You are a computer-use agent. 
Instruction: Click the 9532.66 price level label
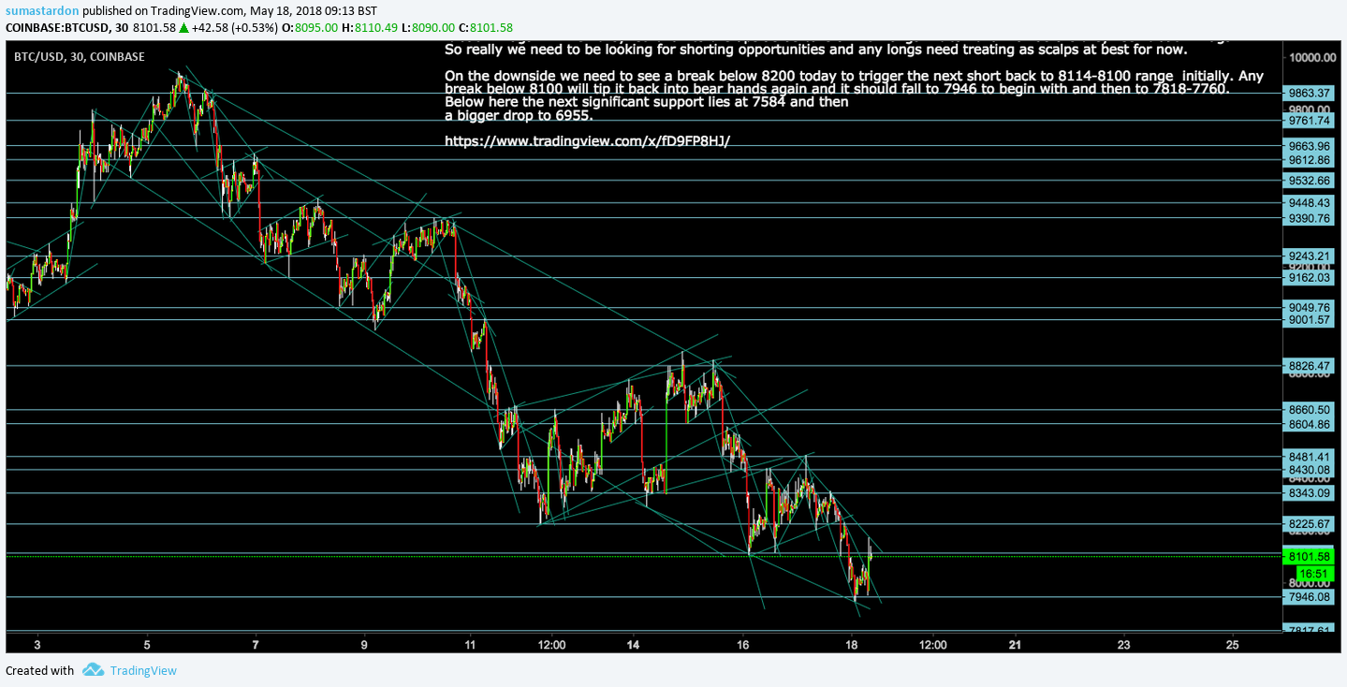tap(1310, 180)
